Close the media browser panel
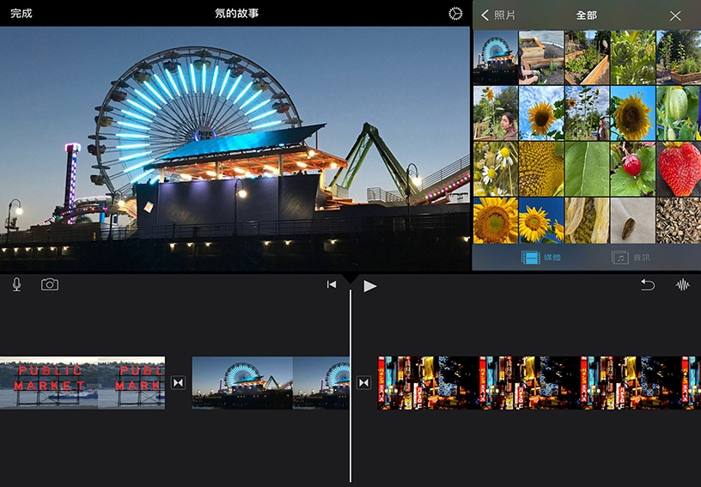The height and width of the screenshot is (487, 701). point(675,15)
